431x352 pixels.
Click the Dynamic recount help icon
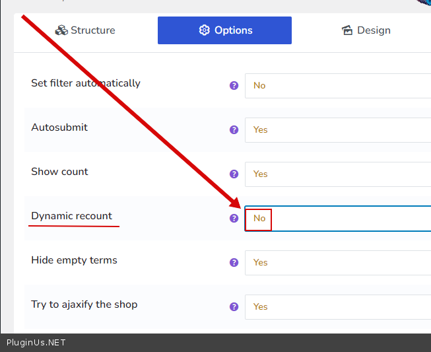[x=234, y=219]
